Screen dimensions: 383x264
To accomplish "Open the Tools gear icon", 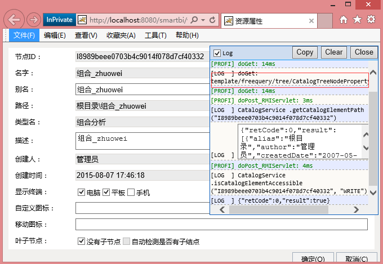I will 371,19.
